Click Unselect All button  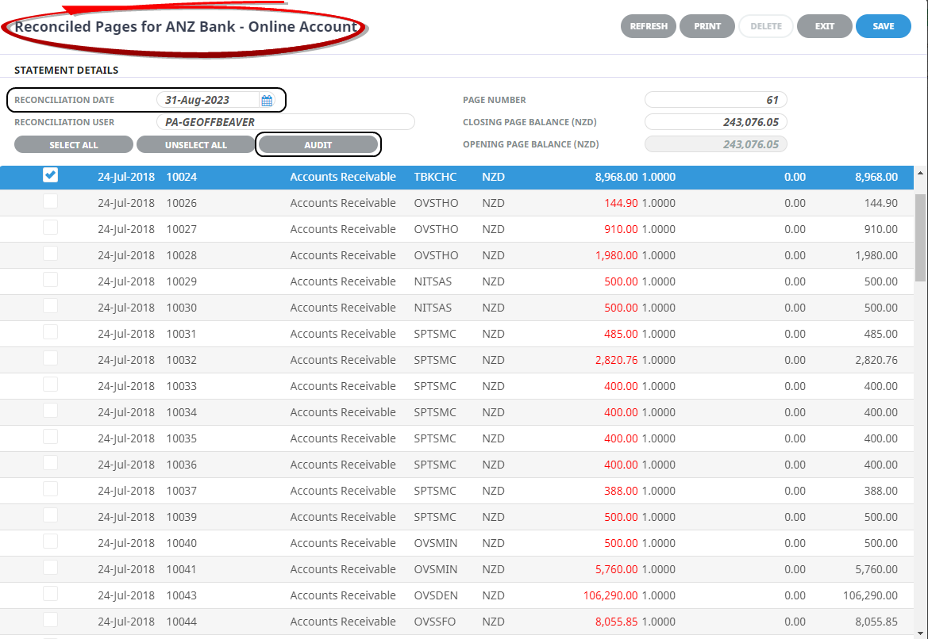click(195, 145)
